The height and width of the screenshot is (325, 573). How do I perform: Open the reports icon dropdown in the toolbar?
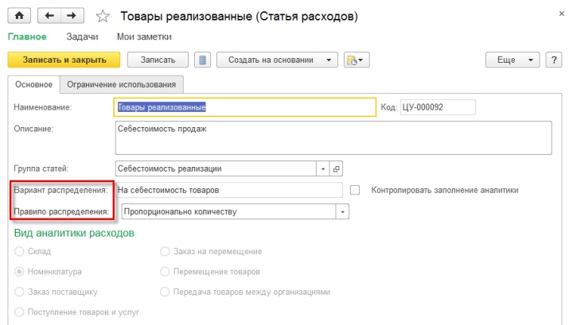tap(357, 60)
